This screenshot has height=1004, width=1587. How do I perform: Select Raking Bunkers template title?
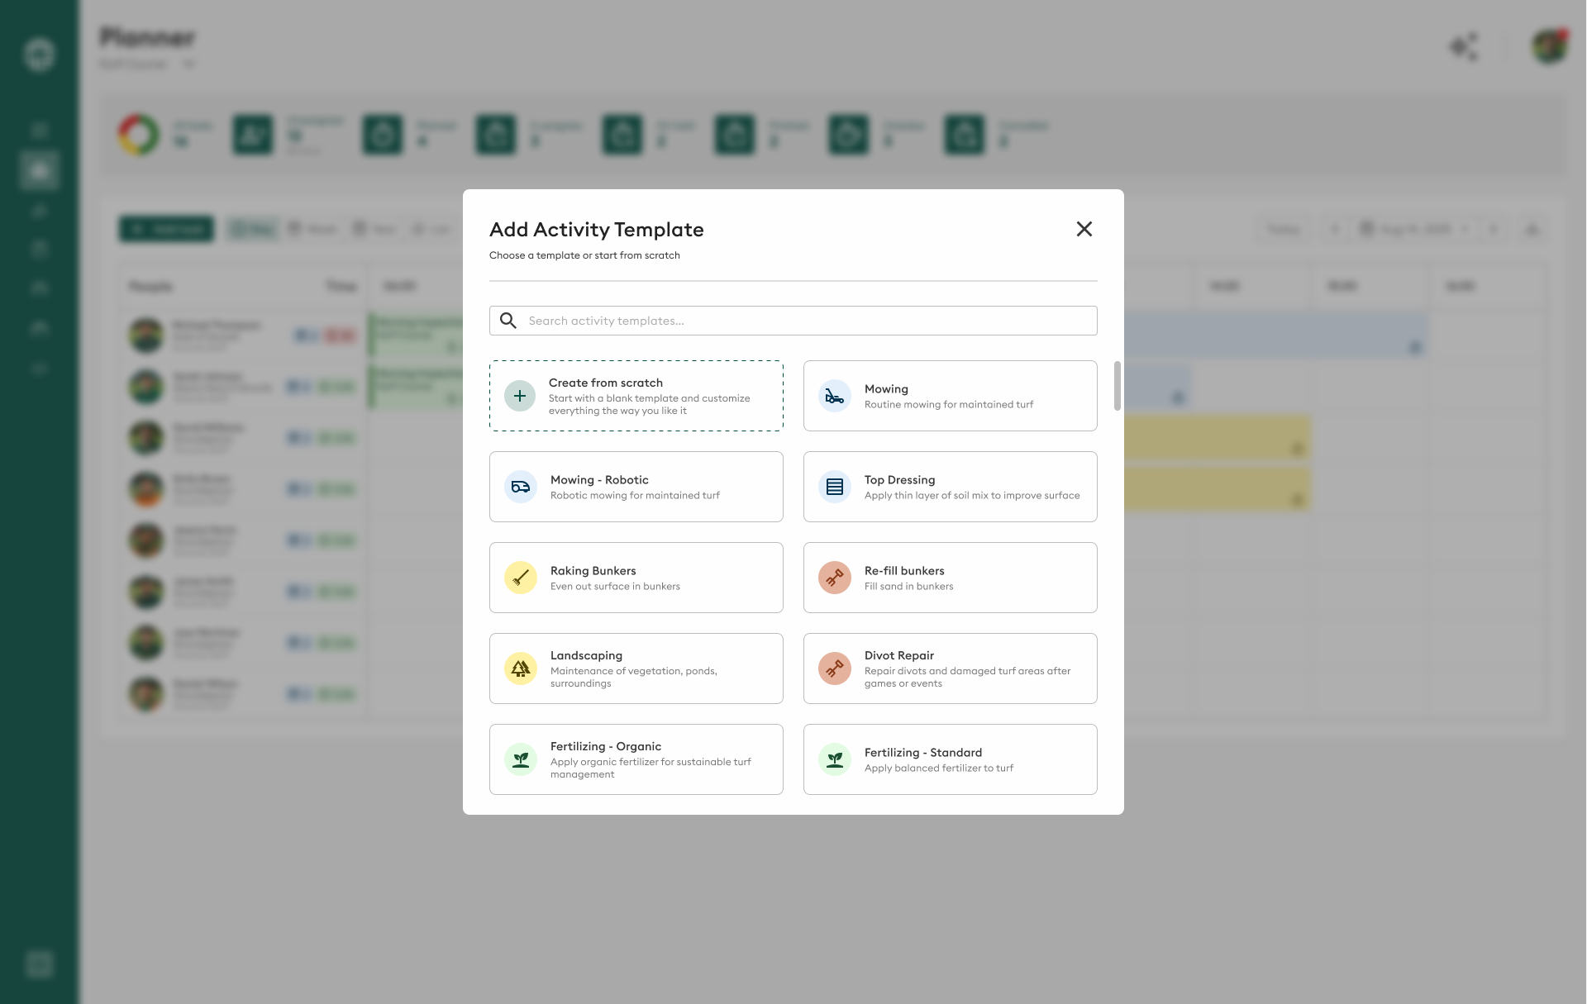[x=593, y=571]
